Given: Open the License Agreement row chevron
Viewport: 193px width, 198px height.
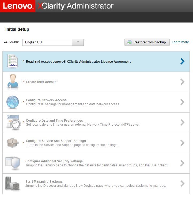Looking at the screenshot, I should click(x=182, y=62).
